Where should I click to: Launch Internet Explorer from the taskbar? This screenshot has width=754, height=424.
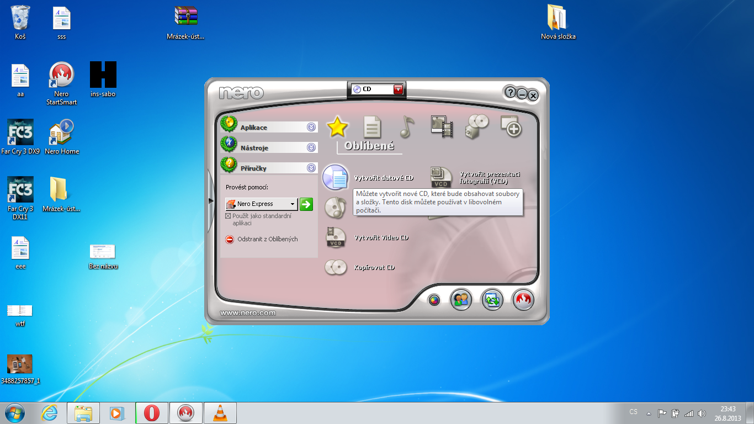click(50, 413)
